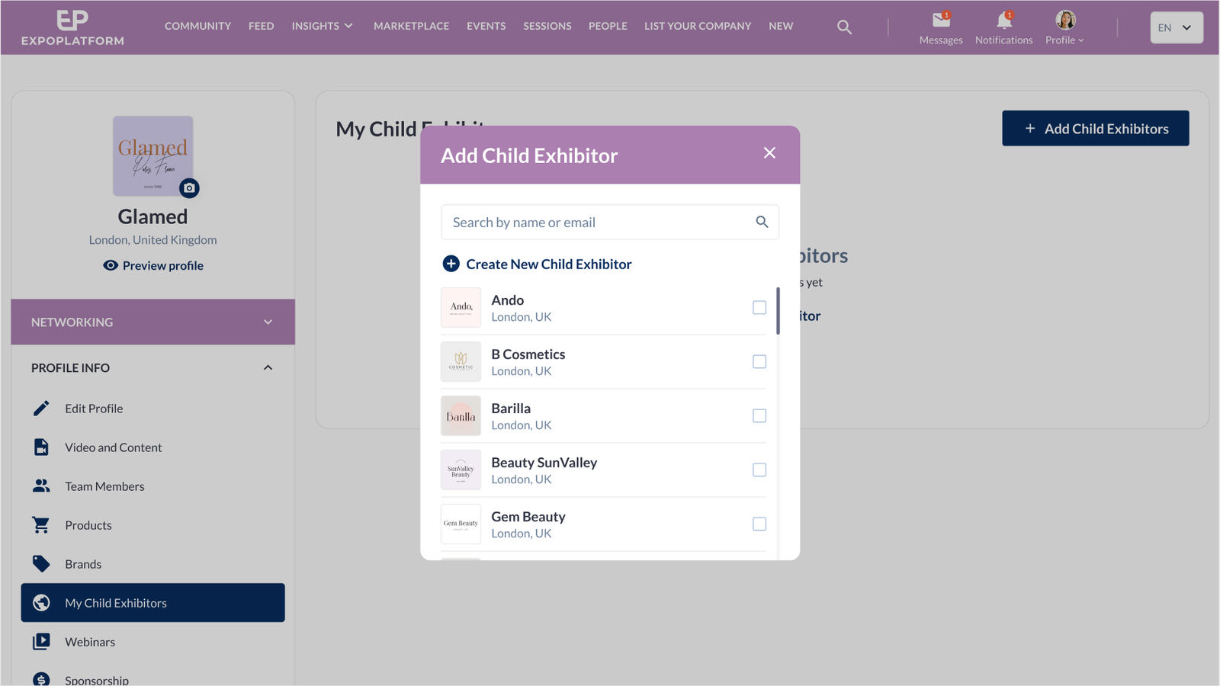
Task: Click List Your Company menu item
Action: 698,26
